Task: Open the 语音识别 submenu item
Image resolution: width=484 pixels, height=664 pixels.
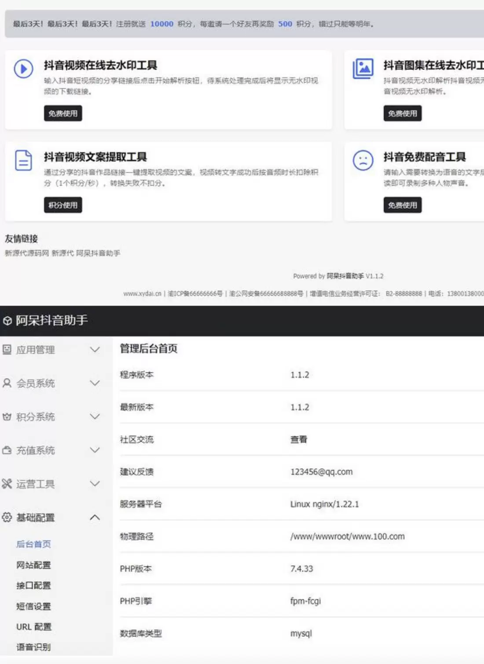Action: tap(33, 647)
